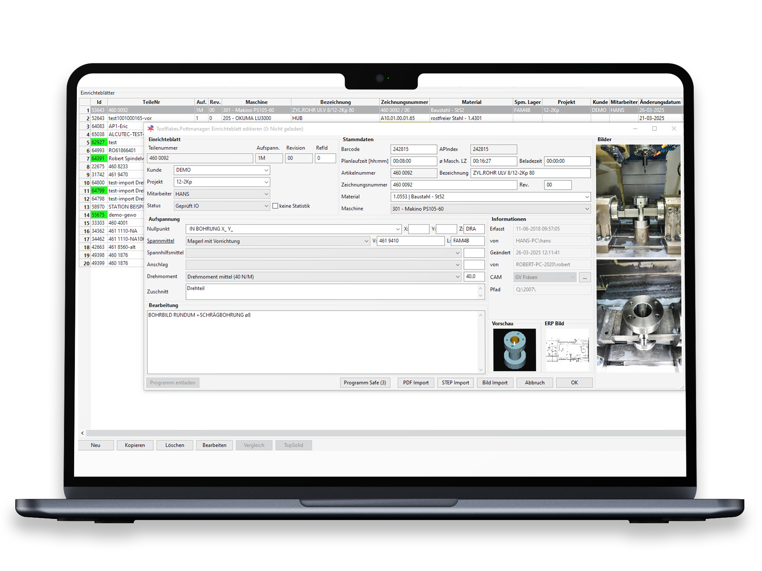Open the blue 3D Vorschau thumbnail

click(515, 350)
